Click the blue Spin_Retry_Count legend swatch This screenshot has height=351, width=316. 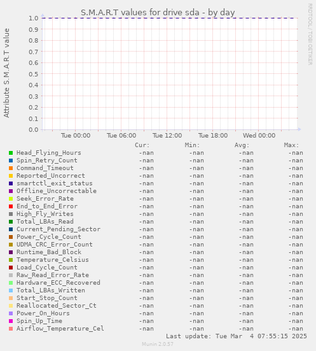pyautogui.click(x=11, y=161)
